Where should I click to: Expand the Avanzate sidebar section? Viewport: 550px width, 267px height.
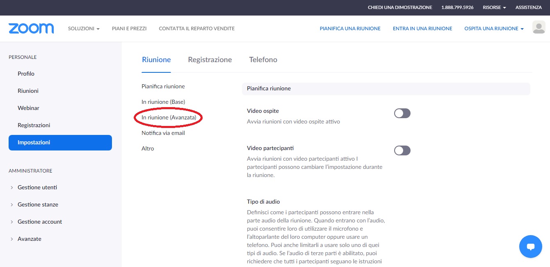coord(29,239)
